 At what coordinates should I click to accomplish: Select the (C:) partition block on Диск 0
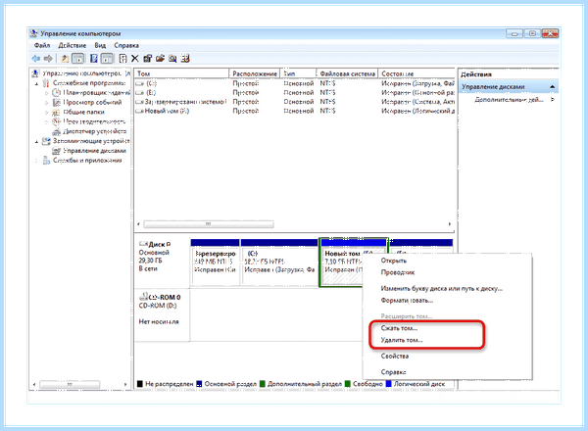[x=279, y=263]
